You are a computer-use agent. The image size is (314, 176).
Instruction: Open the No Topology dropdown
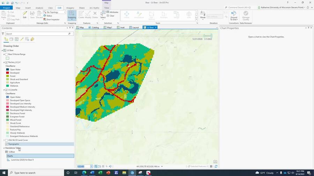coord(65,12)
